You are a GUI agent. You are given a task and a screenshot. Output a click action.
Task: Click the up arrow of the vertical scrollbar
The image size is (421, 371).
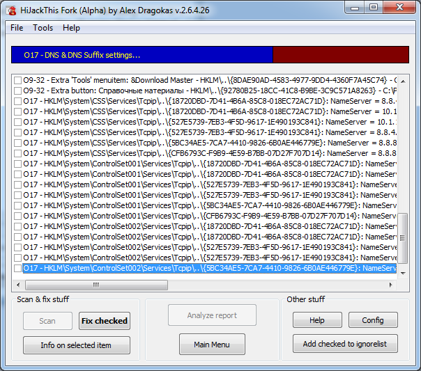(x=402, y=79)
